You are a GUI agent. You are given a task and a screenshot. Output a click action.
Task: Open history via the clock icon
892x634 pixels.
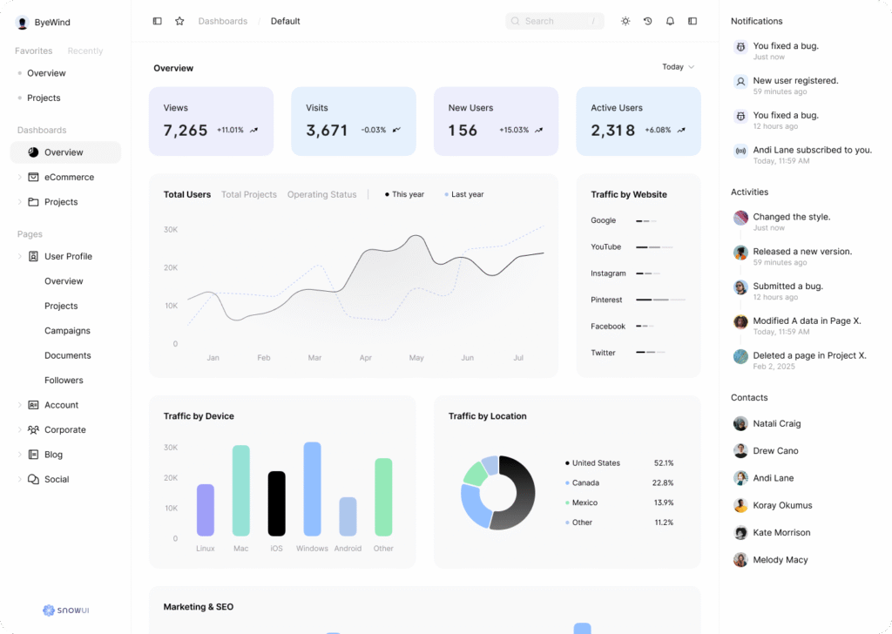(647, 21)
